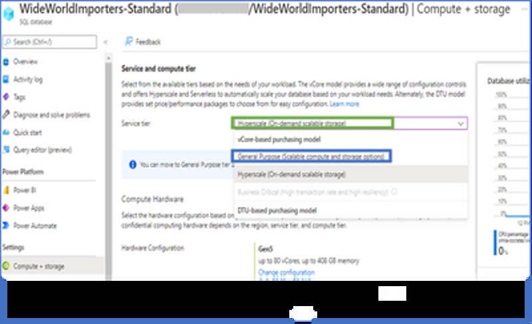Click the Quick start icon
Image resolution: width=532 pixels, height=324 pixels.
coord(6,132)
